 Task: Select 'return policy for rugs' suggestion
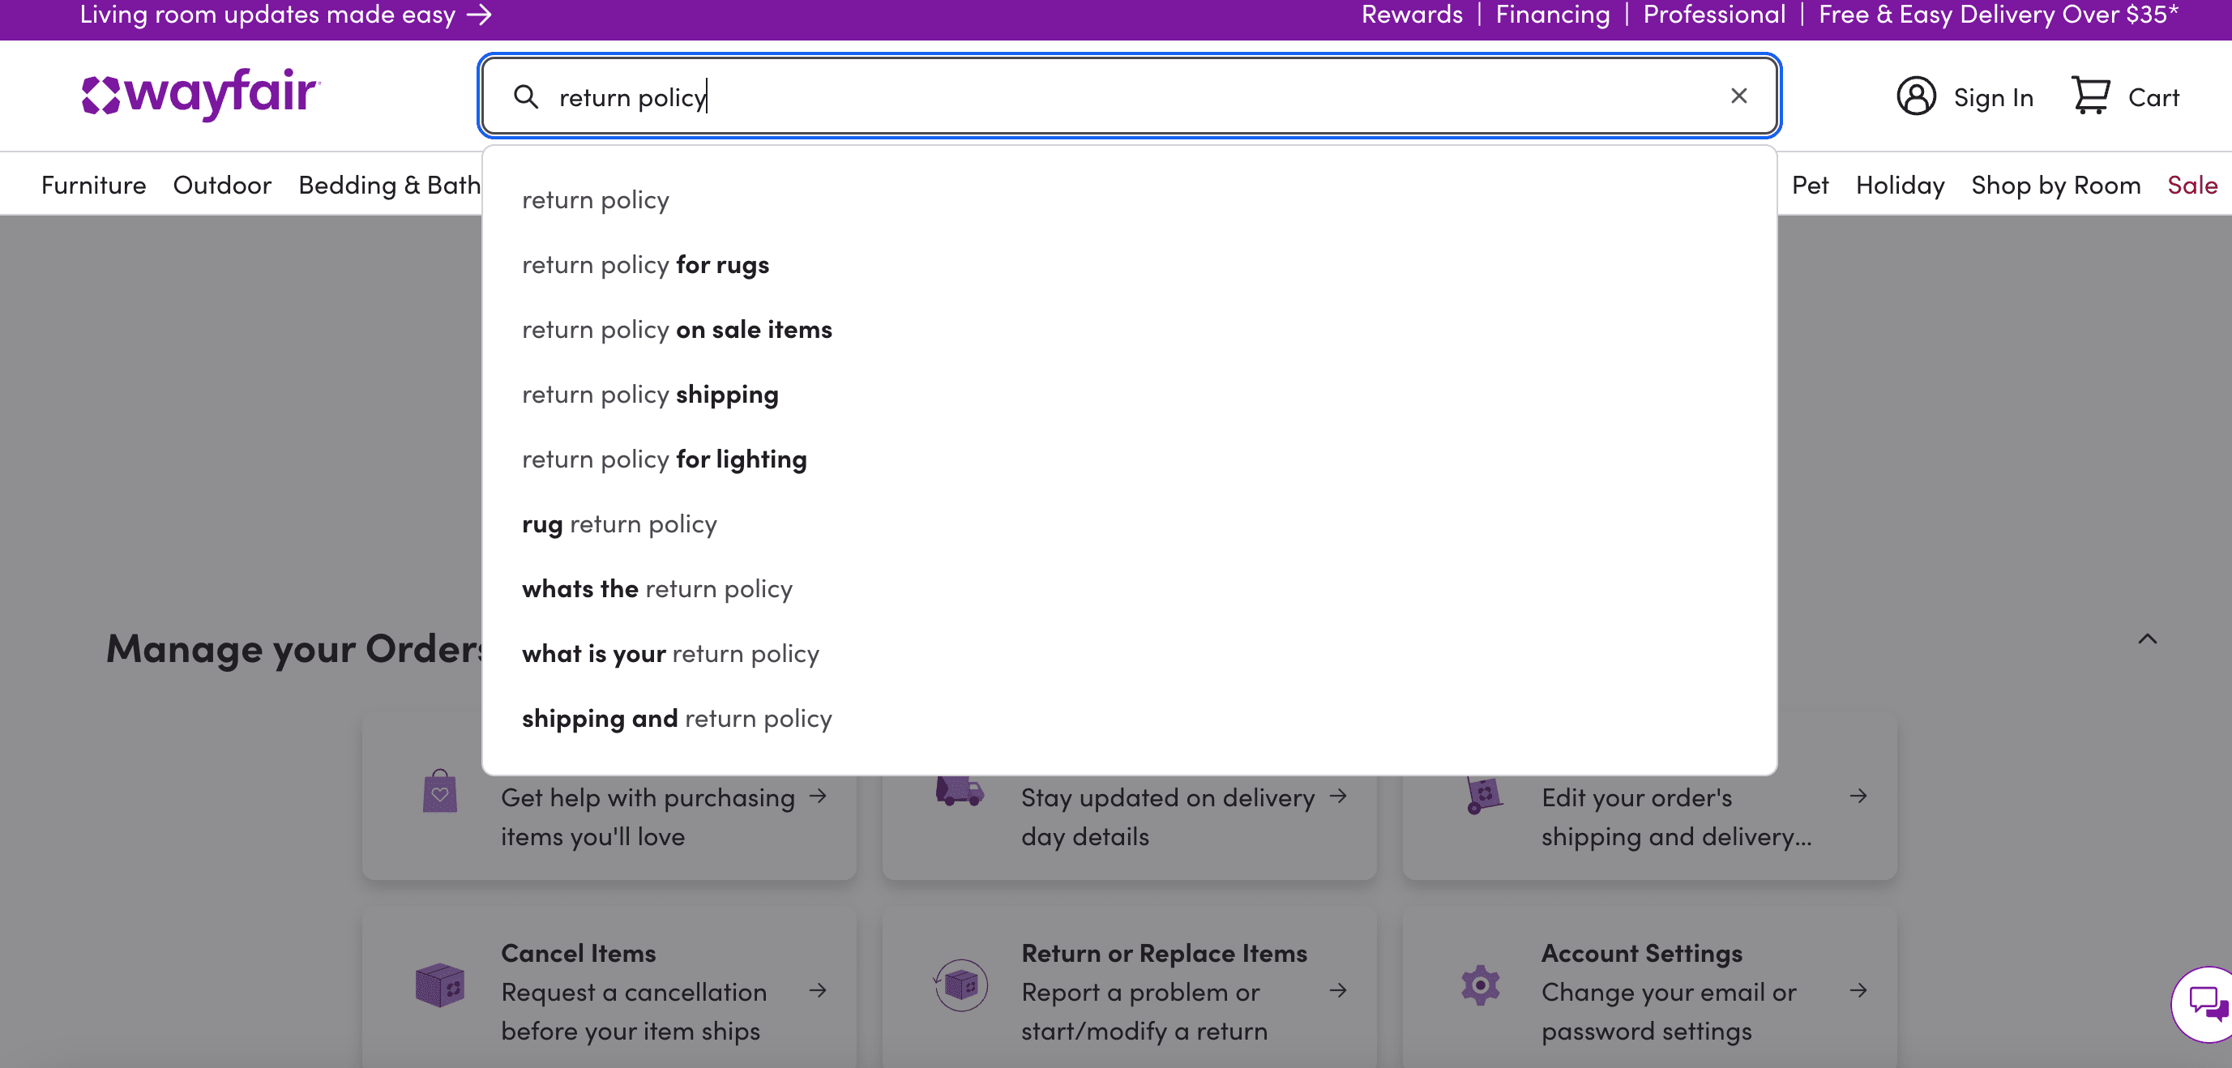pyautogui.click(x=645, y=263)
